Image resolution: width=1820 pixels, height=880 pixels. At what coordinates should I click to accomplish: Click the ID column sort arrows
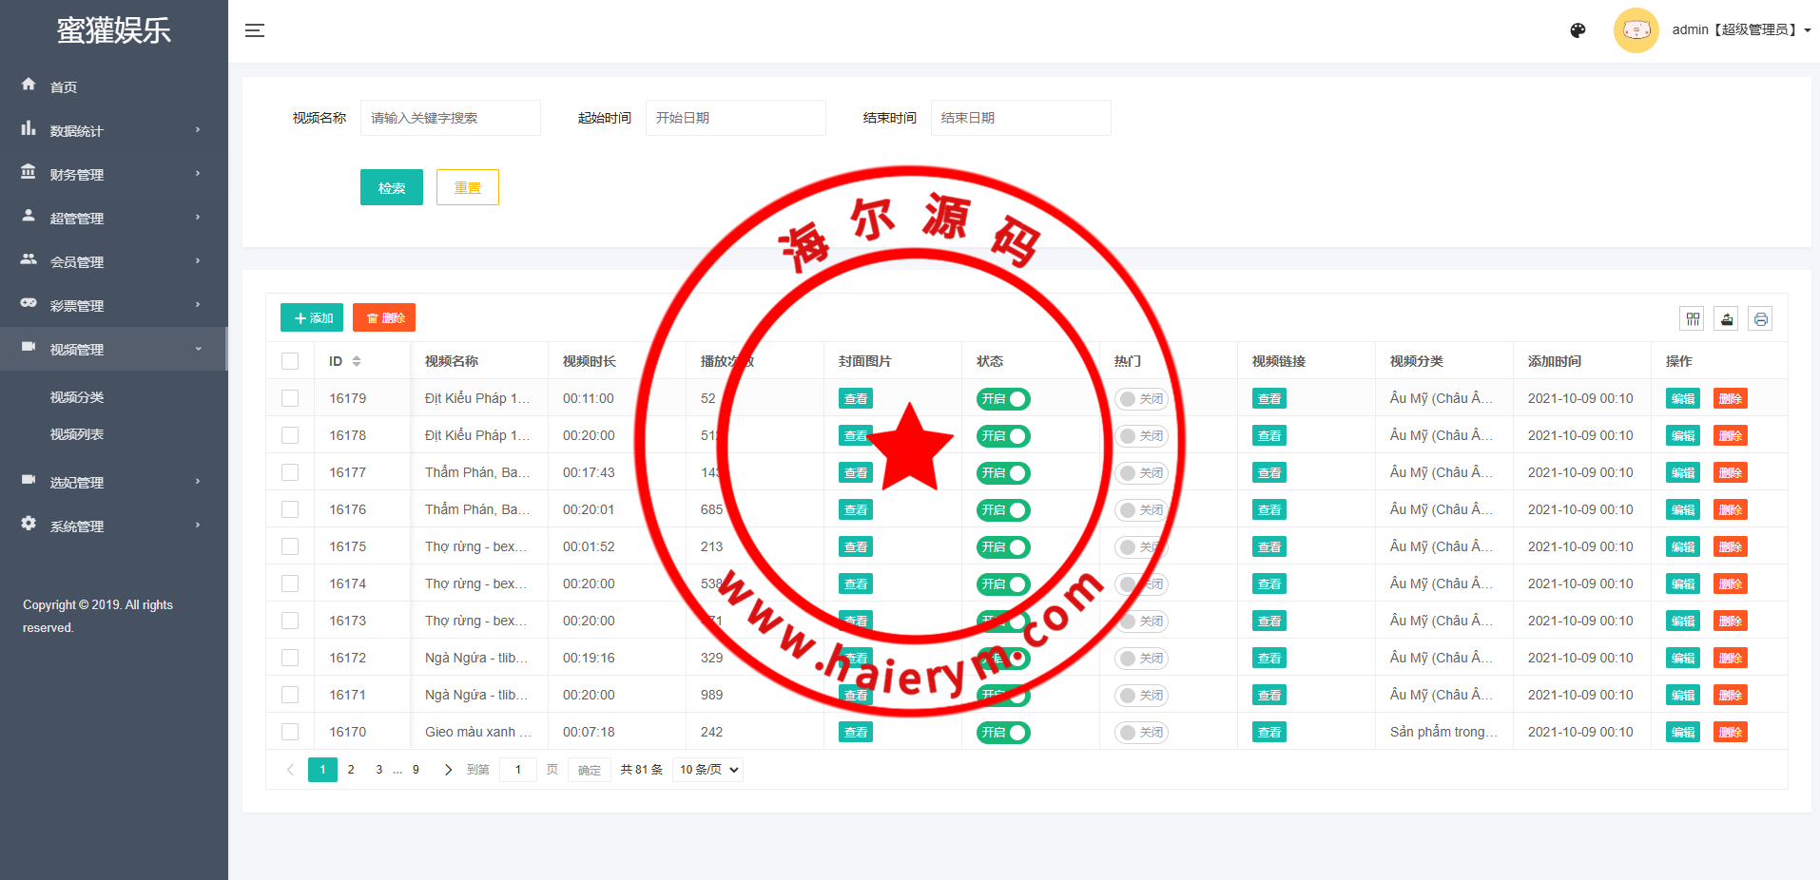click(357, 361)
